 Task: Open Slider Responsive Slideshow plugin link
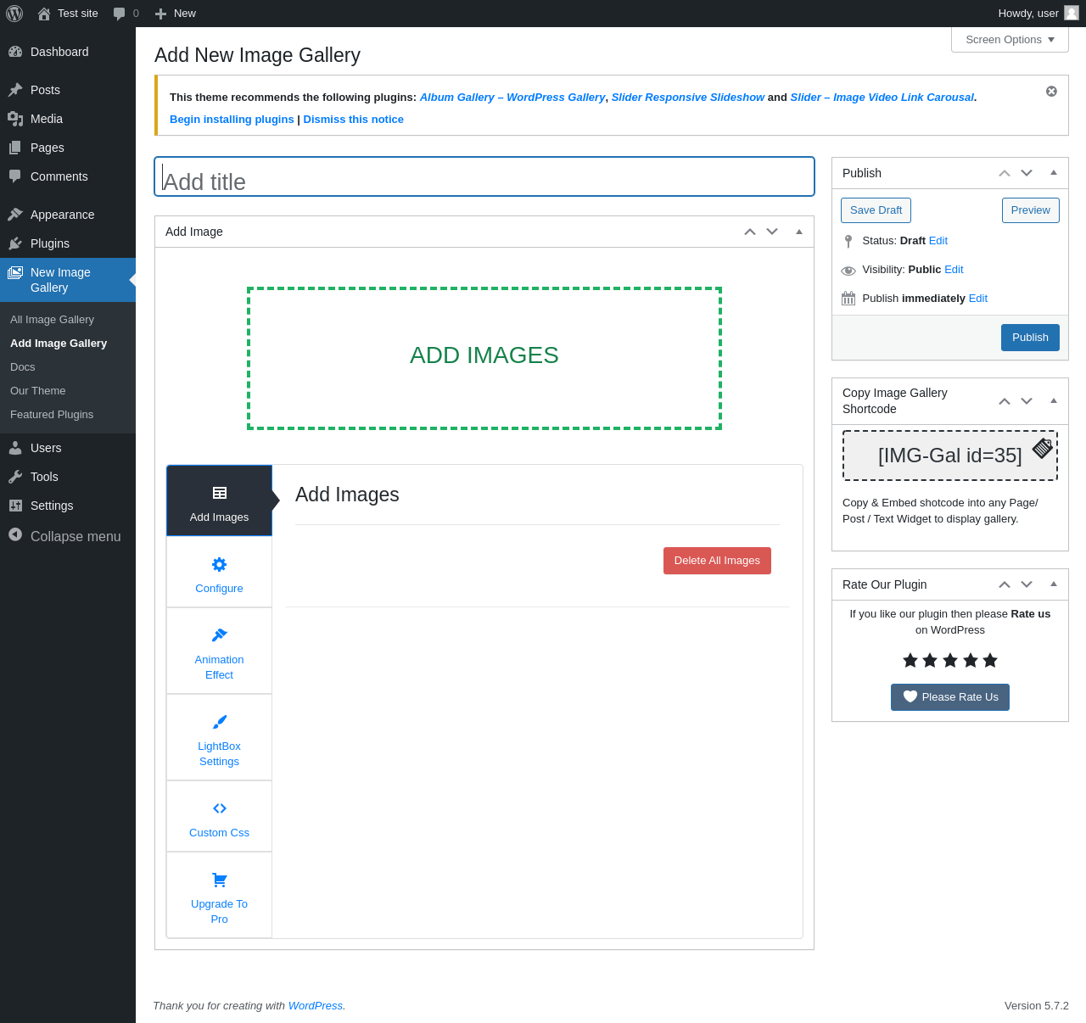pos(688,98)
